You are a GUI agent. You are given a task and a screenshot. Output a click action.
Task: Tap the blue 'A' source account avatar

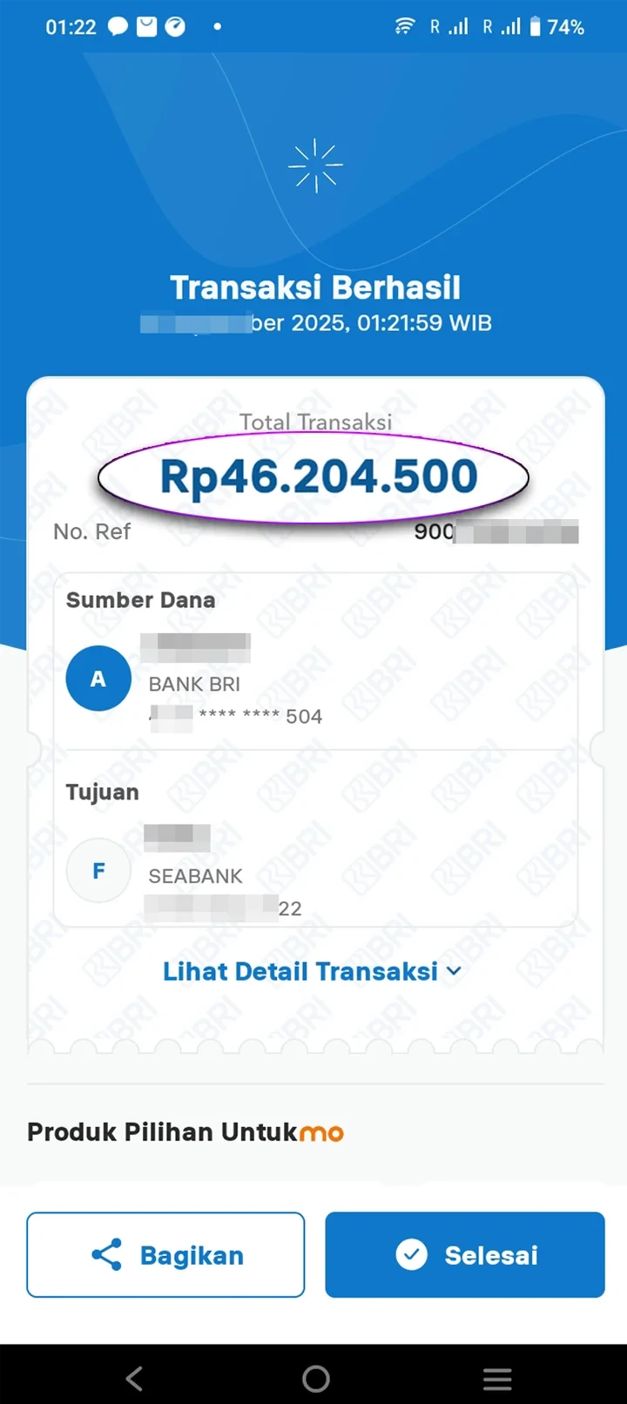click(x=98, y=678)
